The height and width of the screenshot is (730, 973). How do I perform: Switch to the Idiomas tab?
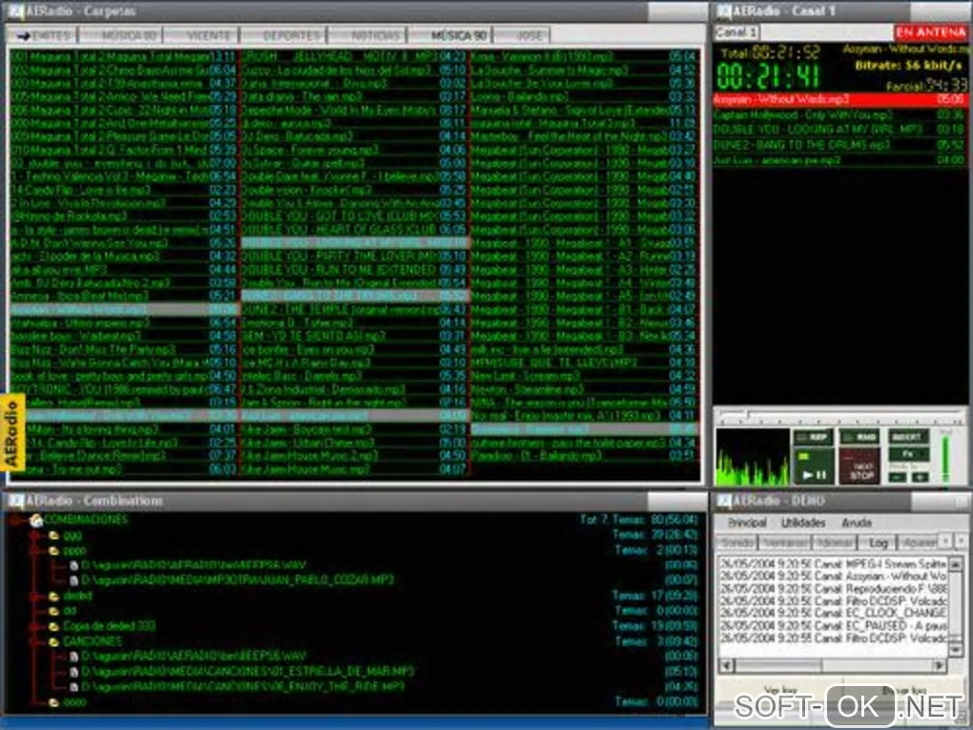834,543
